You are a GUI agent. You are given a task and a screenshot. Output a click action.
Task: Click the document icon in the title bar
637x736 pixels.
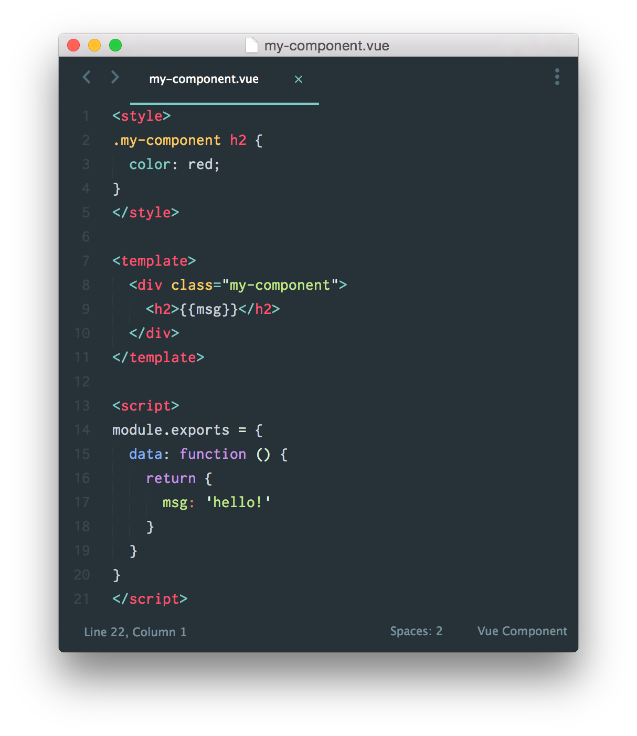pyautogui.click(x=252, y=45)
